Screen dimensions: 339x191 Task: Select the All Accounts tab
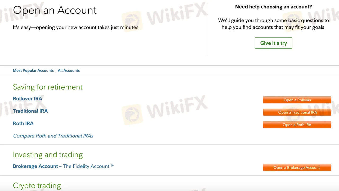coord(69,70)
